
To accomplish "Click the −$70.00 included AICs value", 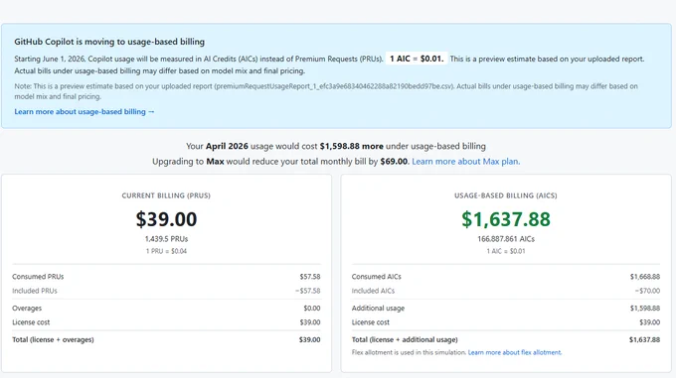I will point(647,291).
